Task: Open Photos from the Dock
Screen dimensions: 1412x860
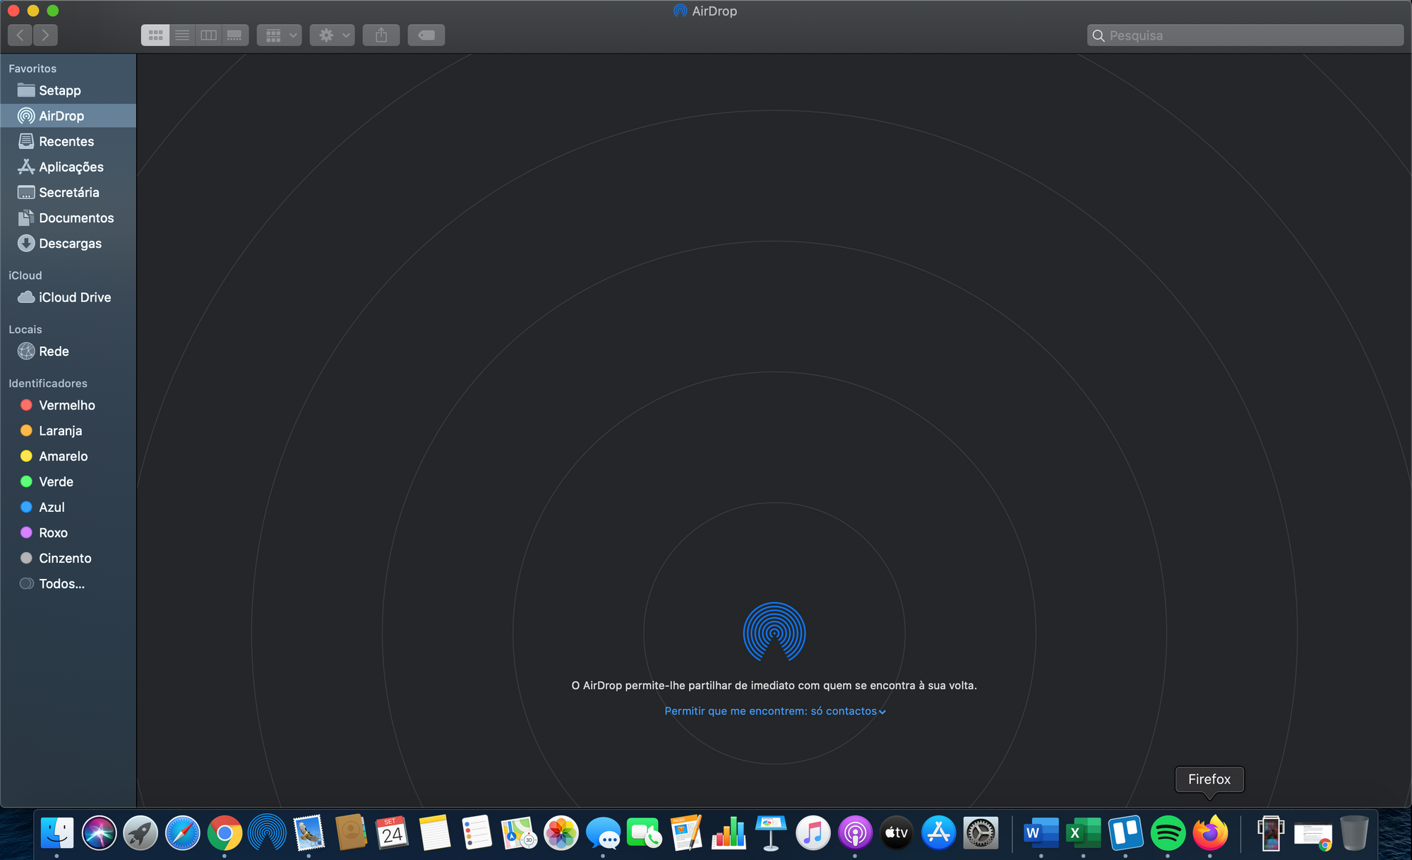Action: click(561, 833)
